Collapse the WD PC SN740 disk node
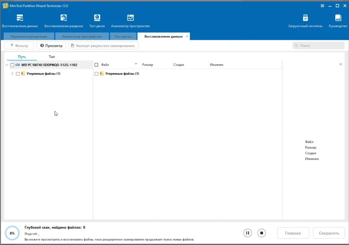This screenshot has width=349, height=245. pos(7,65)
